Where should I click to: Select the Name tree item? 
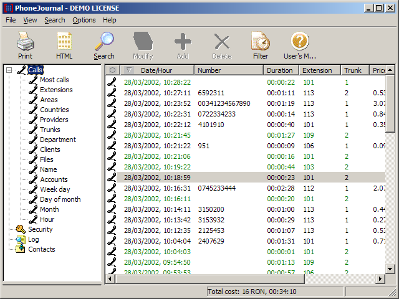pyautogui.click(x=49, y=169)
